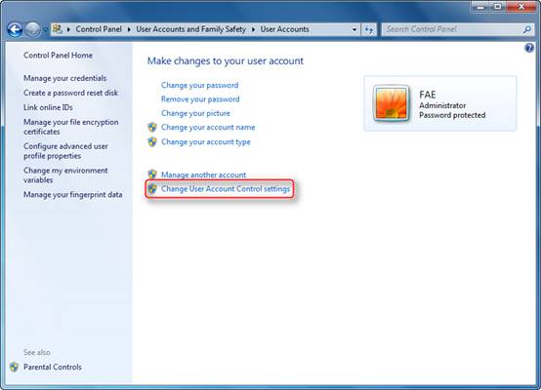Click the Back arrow navigation button
The height and width of the screenshot is (390, 541).
[x=15, y=29]
